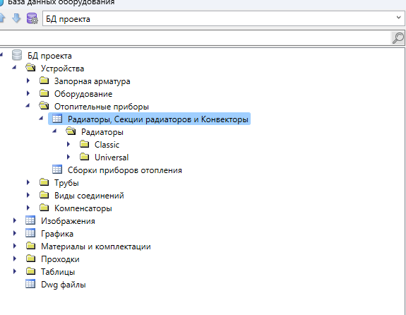
Task: Select Радиаторы, Секции радиаторов и Конвекторы
Action: (x=158, y=119)
